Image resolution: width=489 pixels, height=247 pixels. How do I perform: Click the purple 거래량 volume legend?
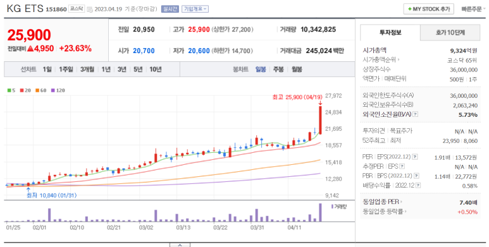[338, 207]
